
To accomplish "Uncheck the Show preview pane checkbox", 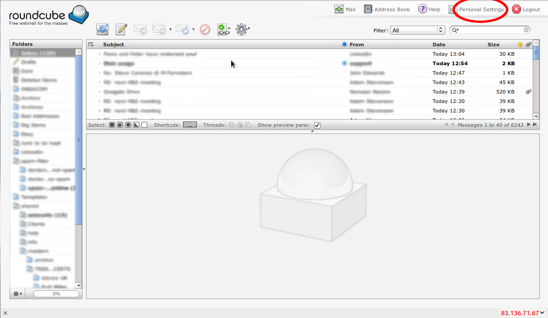I will (x=317, y=125).
